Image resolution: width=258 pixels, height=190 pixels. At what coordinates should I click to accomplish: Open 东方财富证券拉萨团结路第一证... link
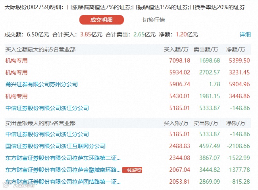tap(63, 181)
